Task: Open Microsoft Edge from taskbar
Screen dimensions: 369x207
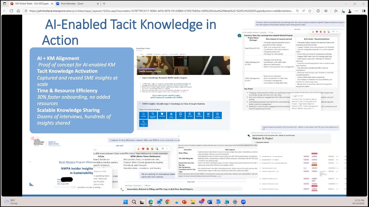Action: (151, 202)
